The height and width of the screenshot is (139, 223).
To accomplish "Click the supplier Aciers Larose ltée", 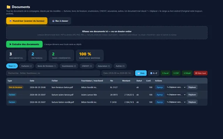I will [x=89, y=95].
